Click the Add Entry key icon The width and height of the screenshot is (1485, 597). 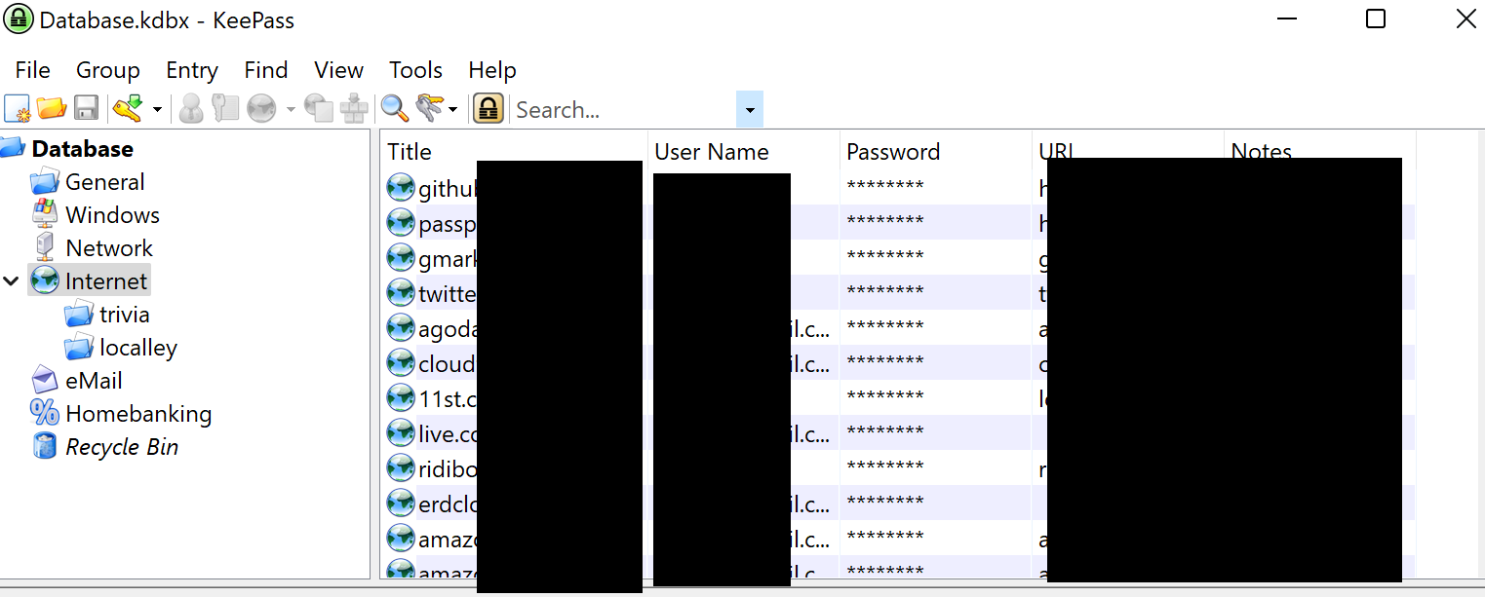tap(127, 109)
